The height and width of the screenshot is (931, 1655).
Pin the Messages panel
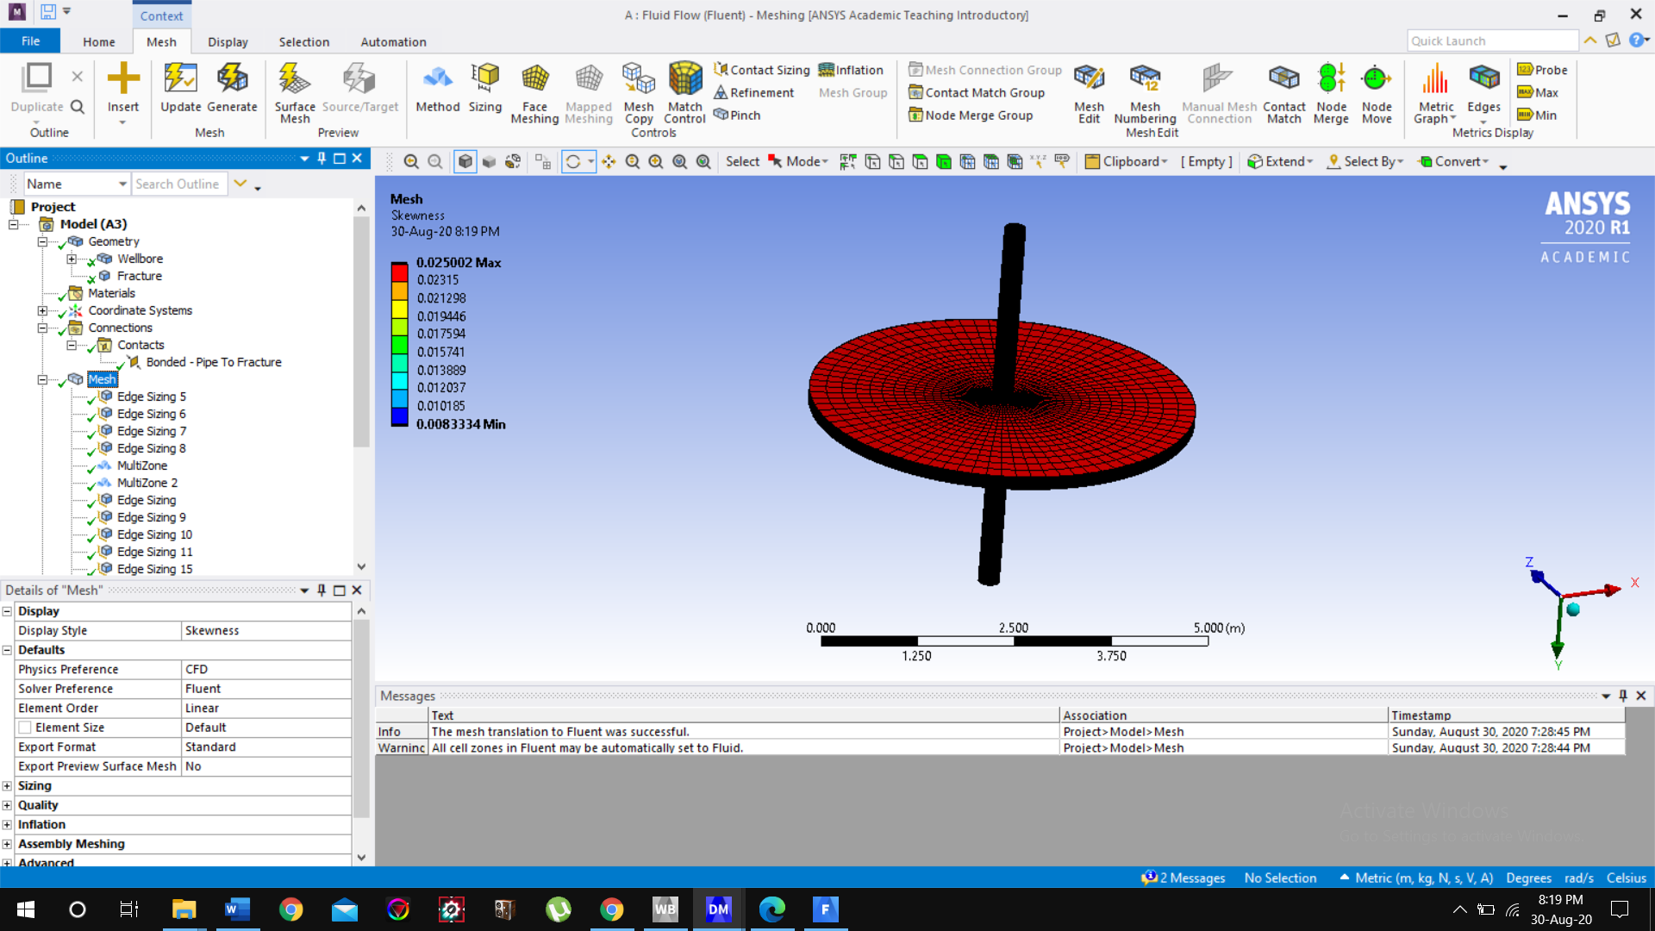(x=1623, y=696)
